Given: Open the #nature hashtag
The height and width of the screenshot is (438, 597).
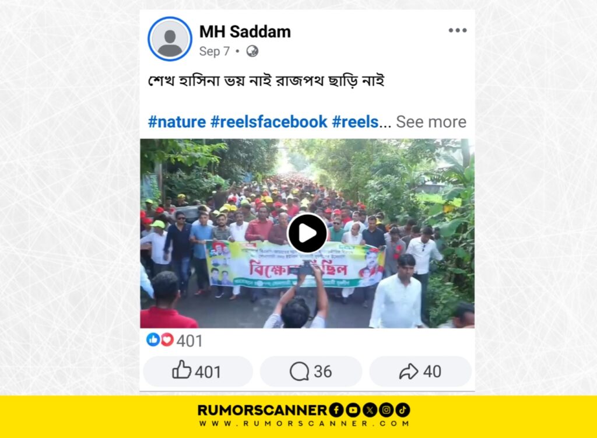Looking at the screenshot, I should click(x=177, y=122).
